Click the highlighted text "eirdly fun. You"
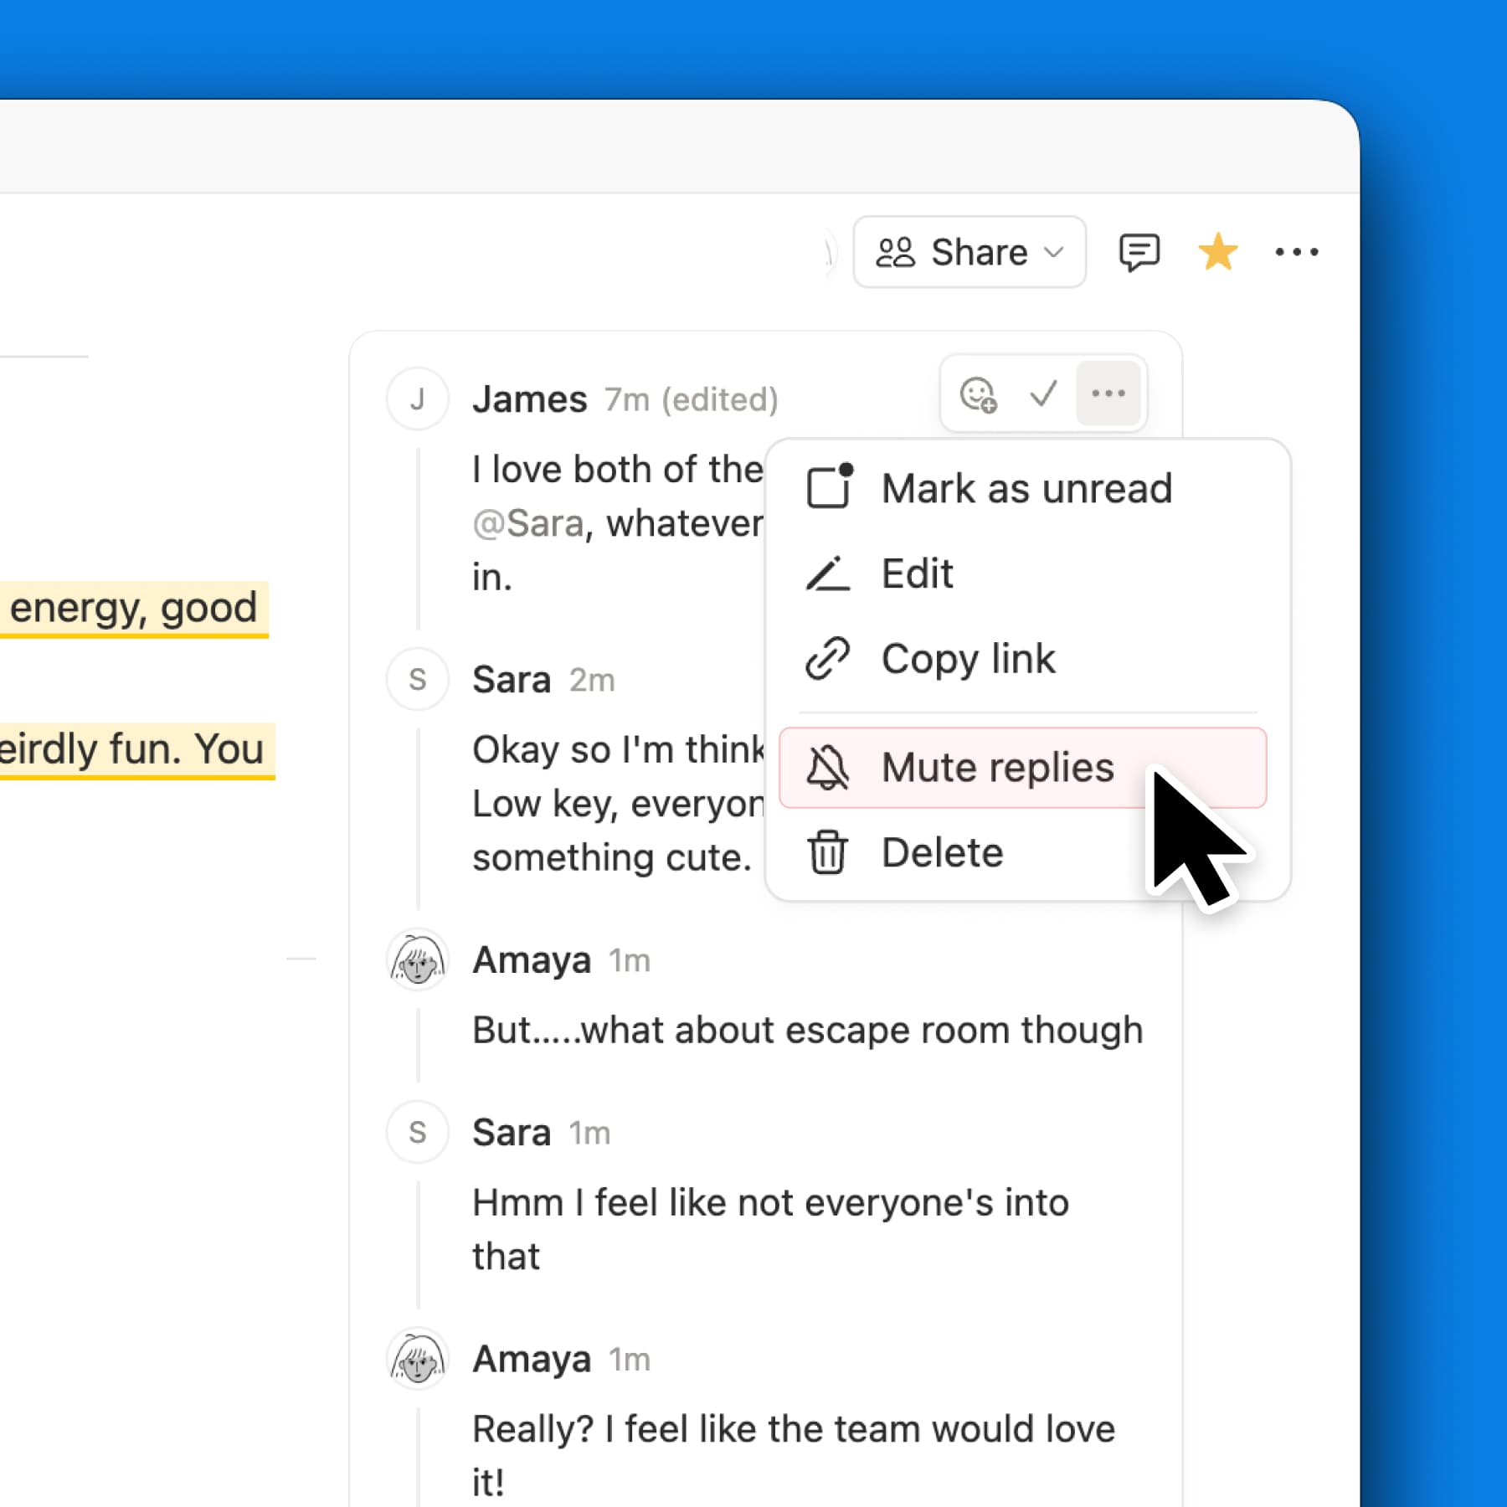This screenshot has width=1507, height=1507. pyautogui.click(x=132, y=749)
